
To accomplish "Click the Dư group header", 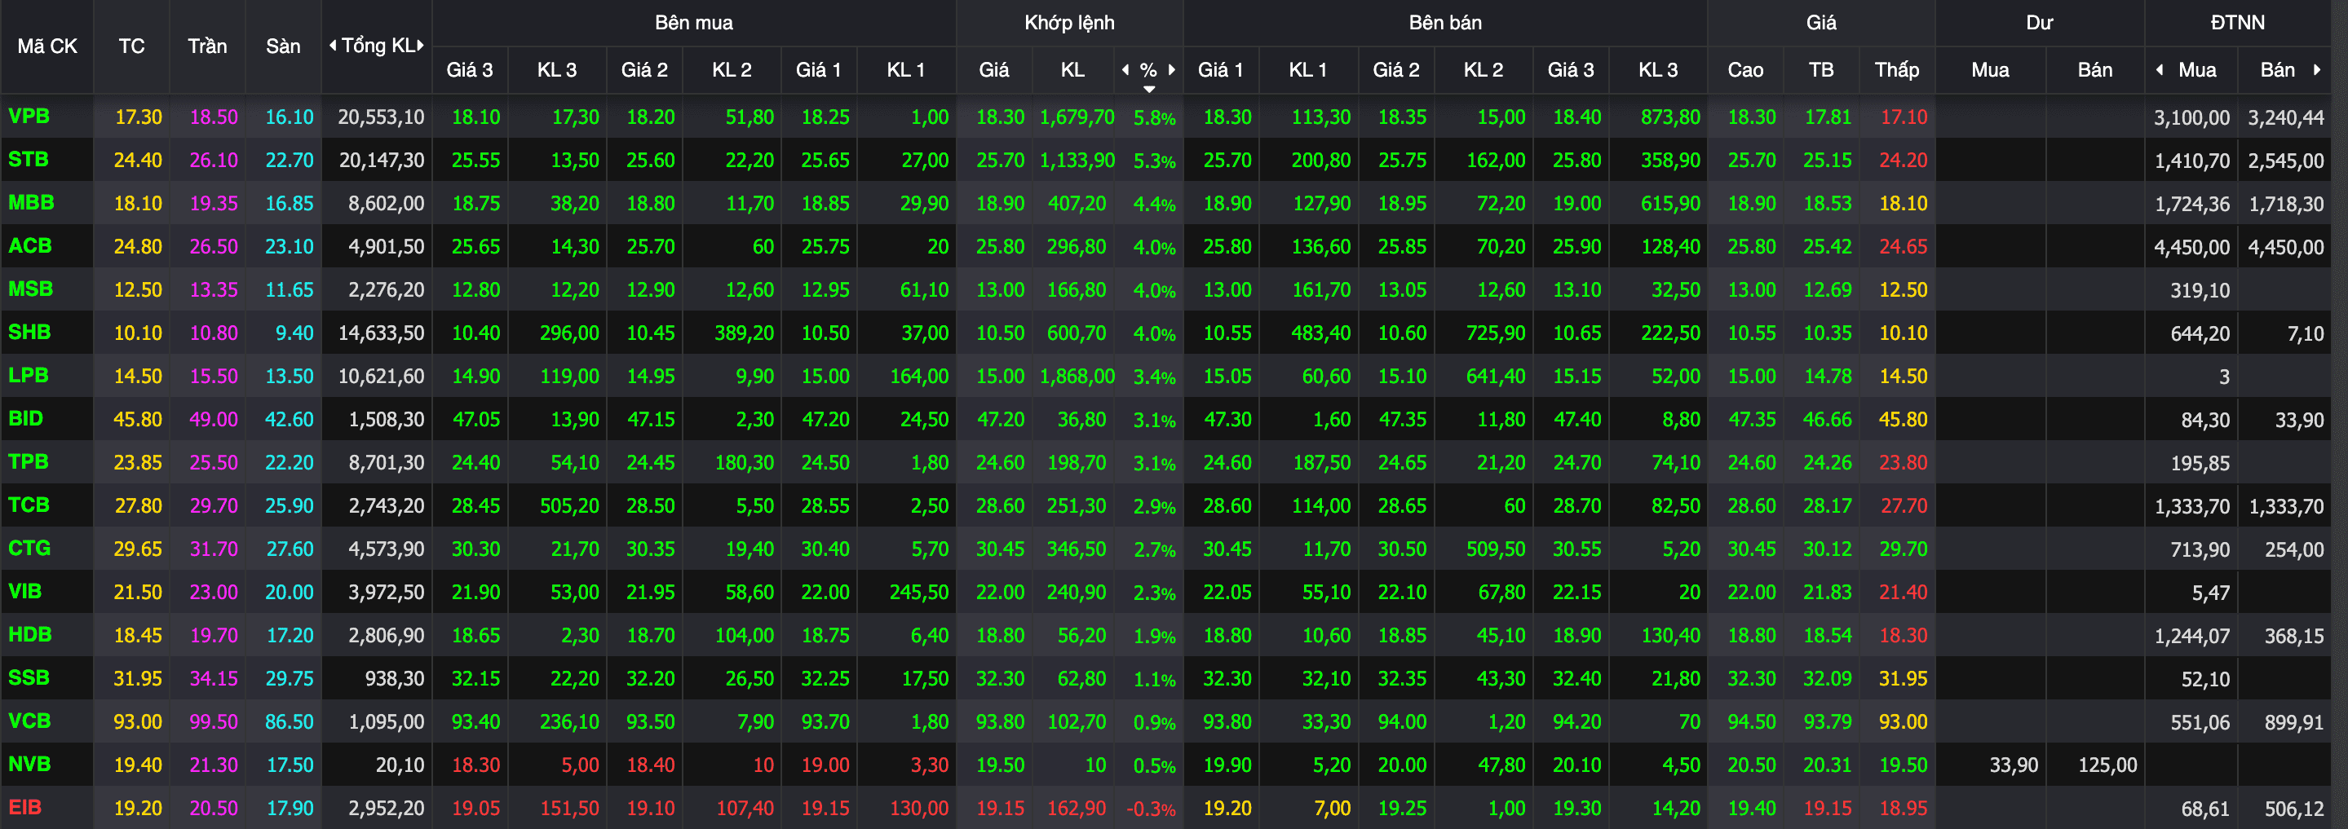I will coord(2039,23).
